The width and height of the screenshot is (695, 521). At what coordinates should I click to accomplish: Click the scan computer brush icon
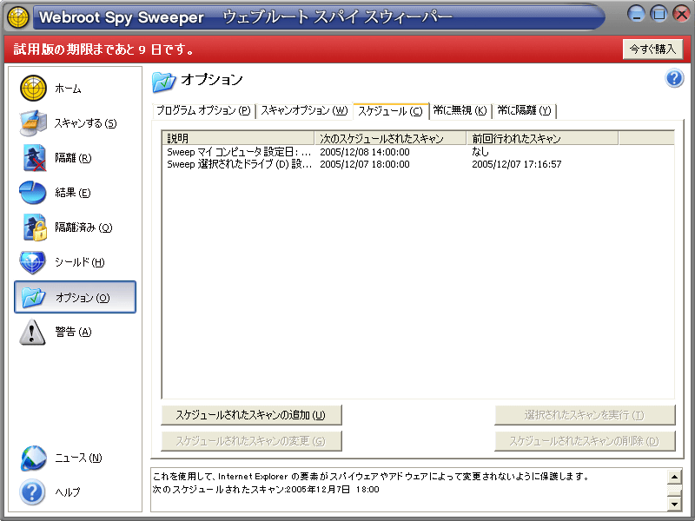click(x=33, y=122)
